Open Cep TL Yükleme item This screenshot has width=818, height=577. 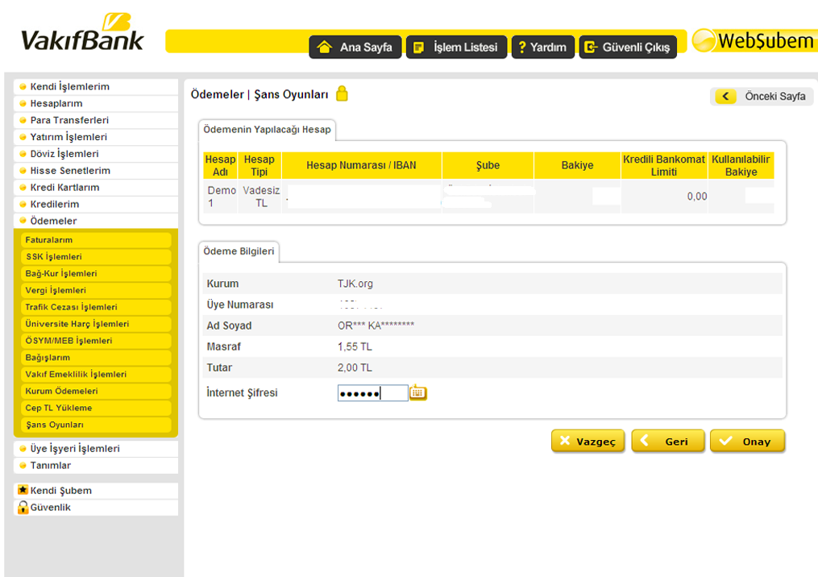pyautogui.click(x=96, y=408)
